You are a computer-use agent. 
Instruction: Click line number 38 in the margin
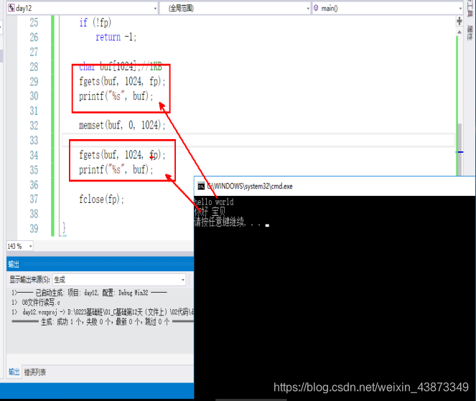(x=34, y=214)
